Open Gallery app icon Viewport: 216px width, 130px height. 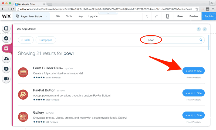tap(23, 117)
